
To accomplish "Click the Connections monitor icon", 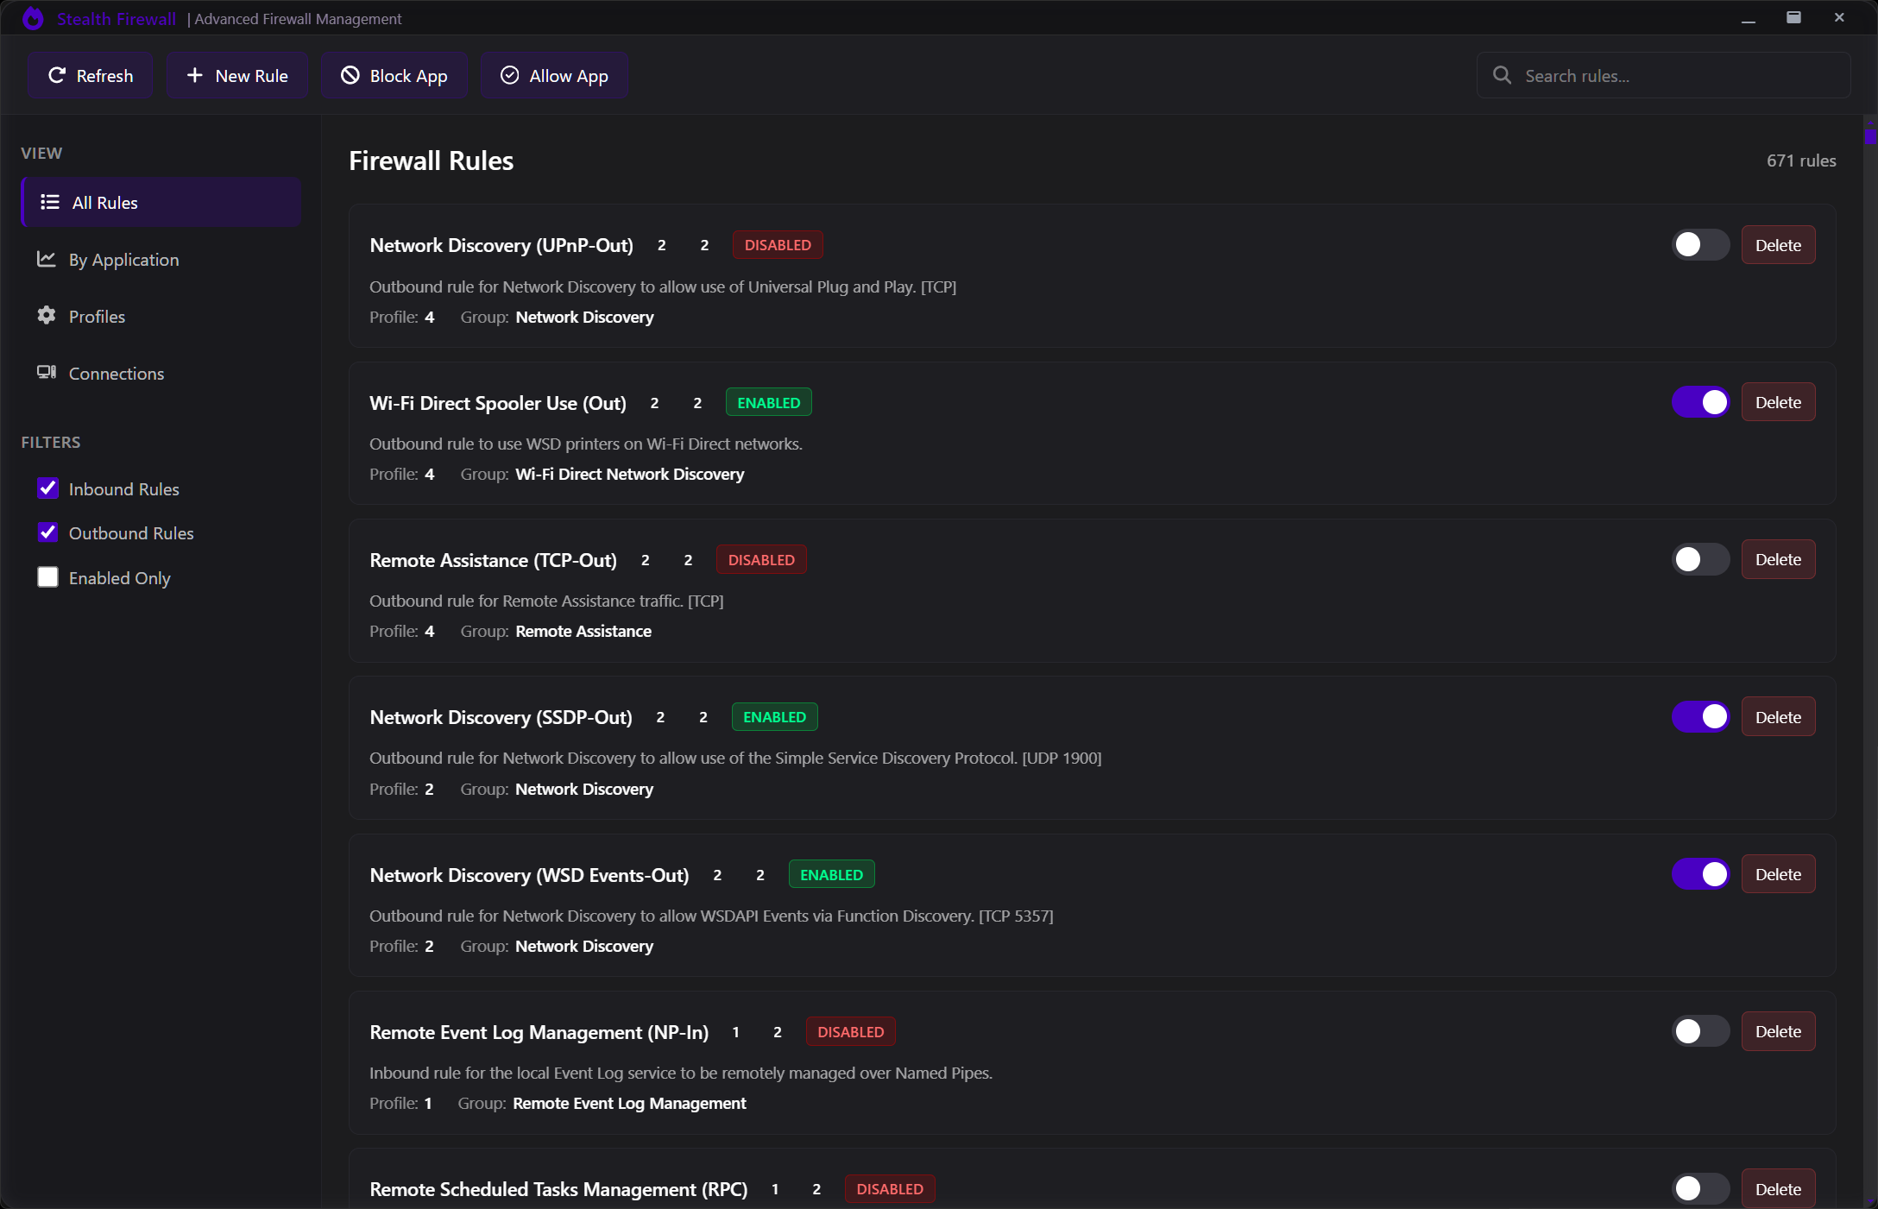I will [x=47, y=373].
